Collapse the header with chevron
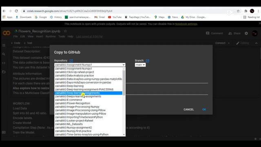 tap(256, 43)
